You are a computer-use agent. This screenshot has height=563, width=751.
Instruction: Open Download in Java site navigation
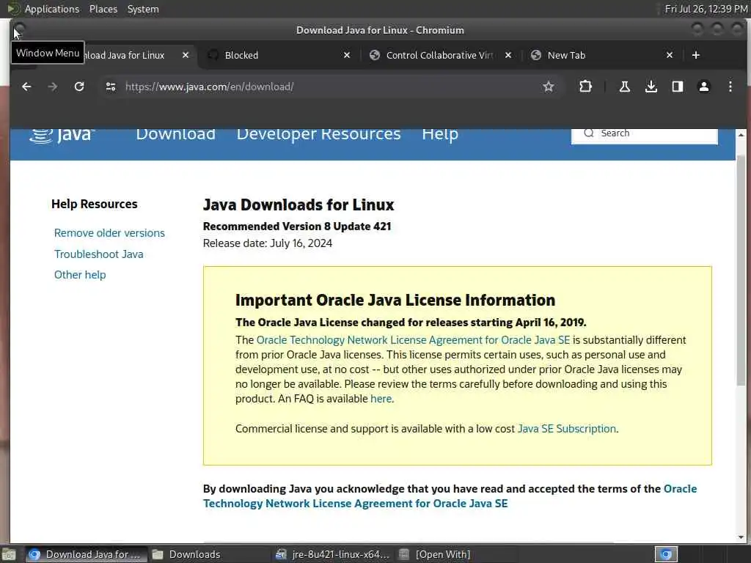(x=176, y=134)
